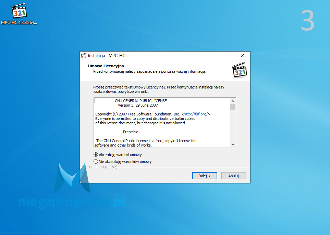This screenshot has height=235, width=330.
Task: Click the "Instalacja - MPC-HC" window title
Action: tap(107, 56)
